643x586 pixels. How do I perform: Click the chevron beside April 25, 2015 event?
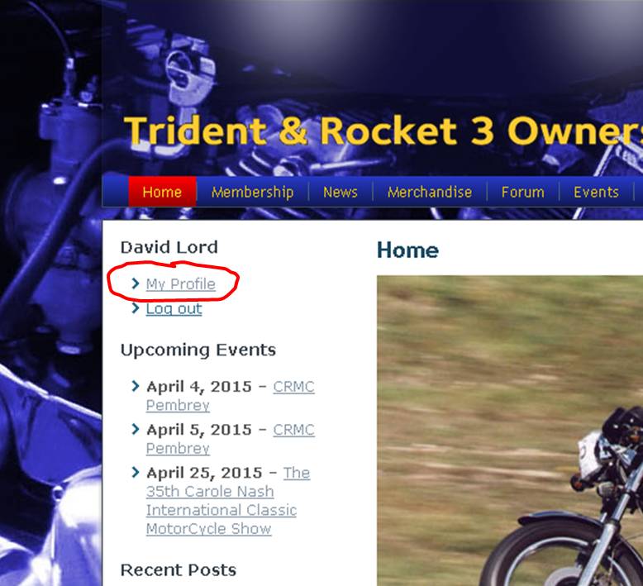pos(136,472)
